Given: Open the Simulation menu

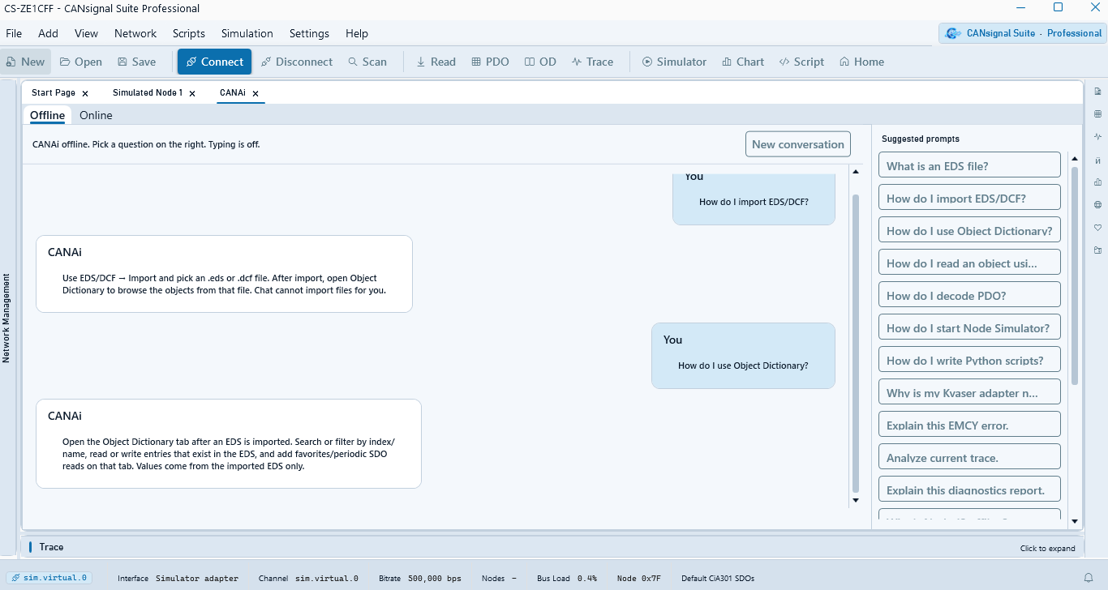Looking at the screenshot, I should [247, 33].
